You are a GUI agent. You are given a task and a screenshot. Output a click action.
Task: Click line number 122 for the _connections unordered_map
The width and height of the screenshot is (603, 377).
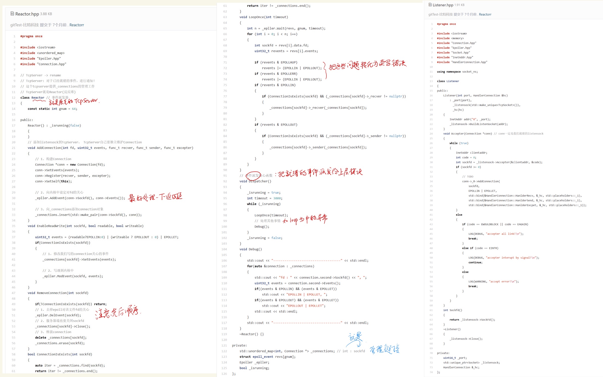(224, 351)
